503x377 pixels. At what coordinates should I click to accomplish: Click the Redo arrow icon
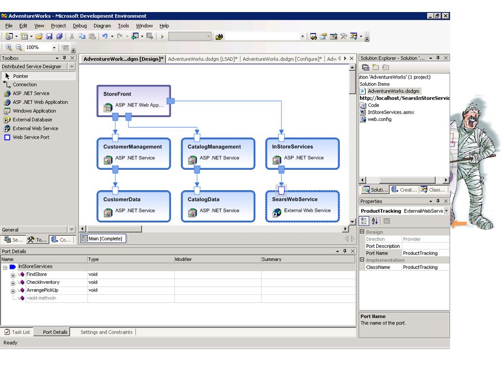[x=119, y=37]
